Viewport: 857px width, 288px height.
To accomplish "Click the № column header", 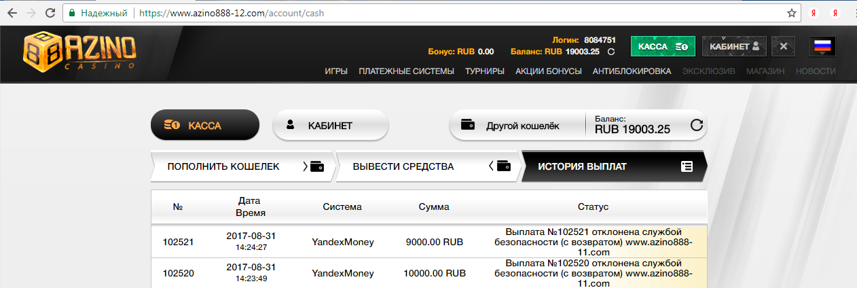I will pos(178,207).
